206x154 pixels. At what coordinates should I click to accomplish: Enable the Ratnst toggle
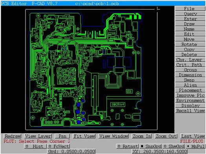tap(128, 146)
